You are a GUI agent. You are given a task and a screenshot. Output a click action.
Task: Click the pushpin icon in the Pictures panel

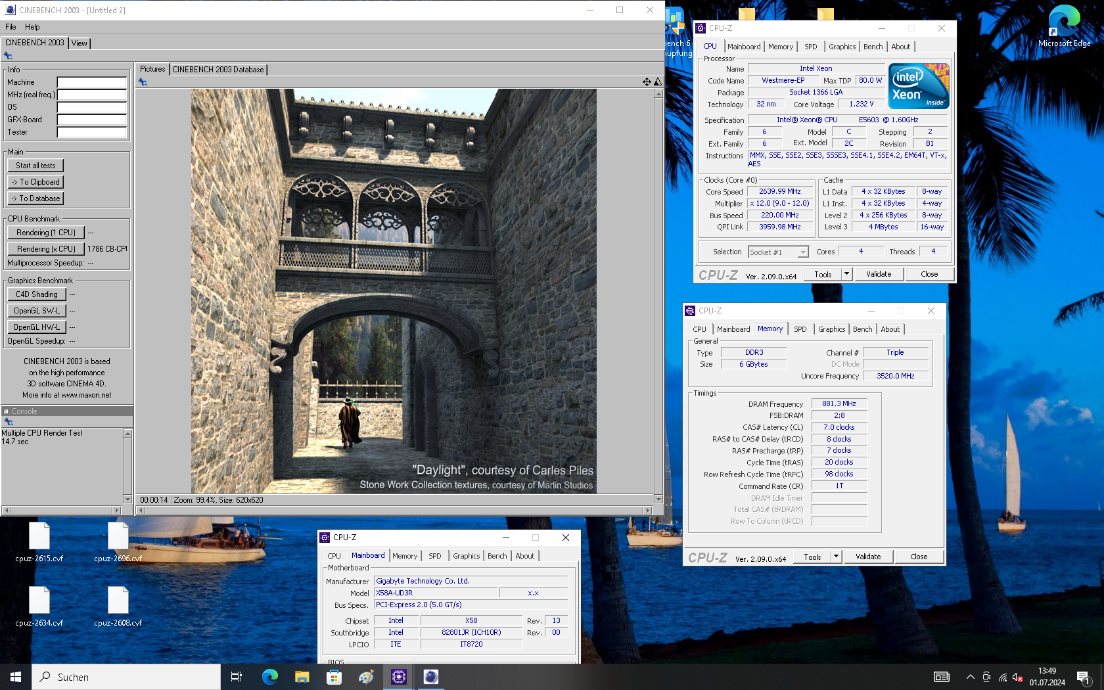click(x=143, y=82)
